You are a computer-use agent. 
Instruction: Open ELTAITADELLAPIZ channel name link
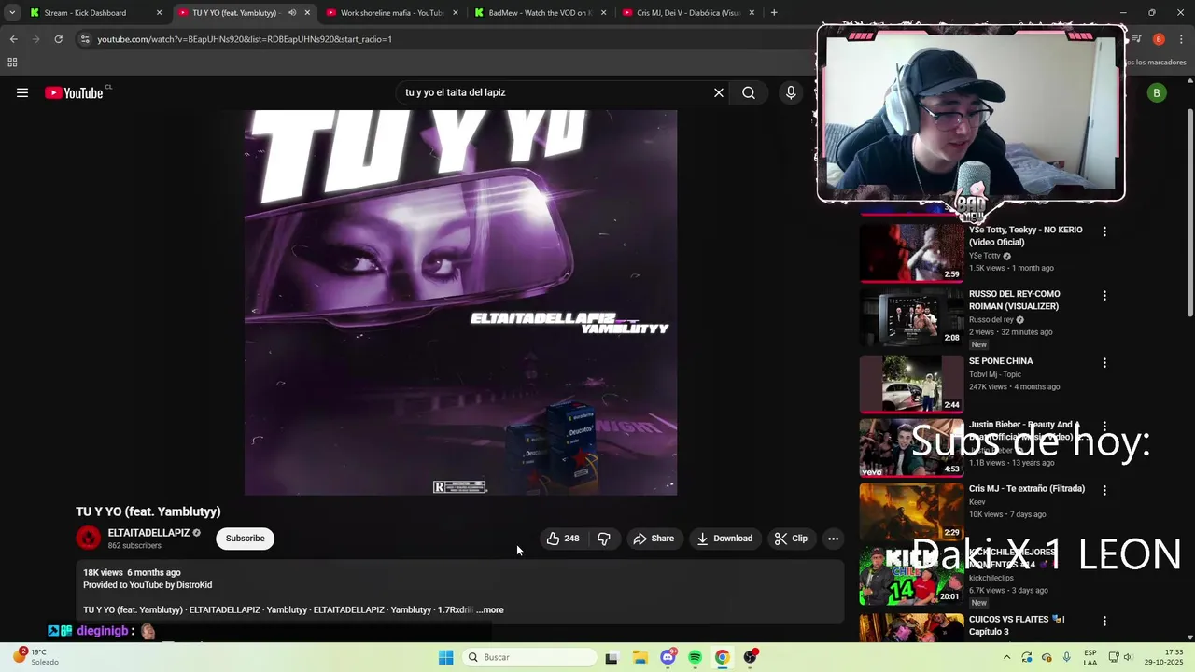coord(148,533)
